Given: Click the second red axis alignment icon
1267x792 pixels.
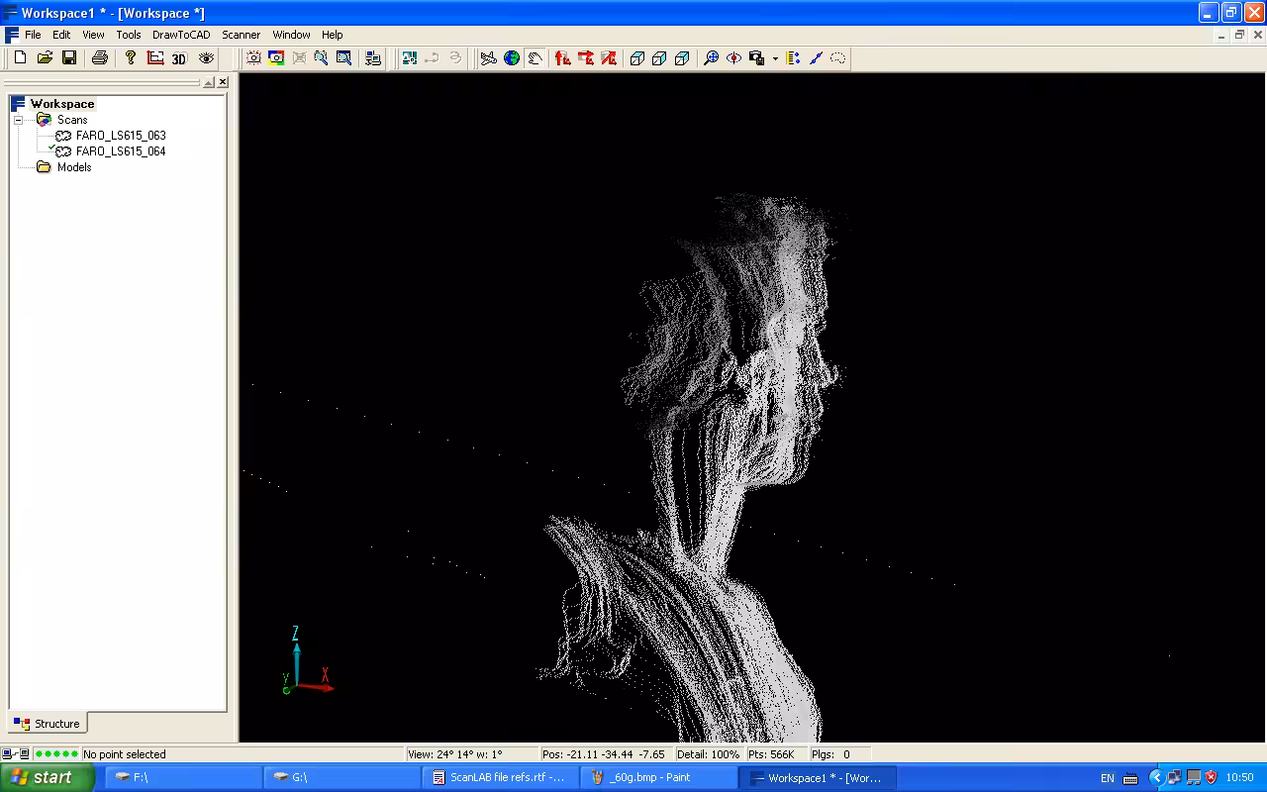Looking at the screenshot, I should [586, 58].
